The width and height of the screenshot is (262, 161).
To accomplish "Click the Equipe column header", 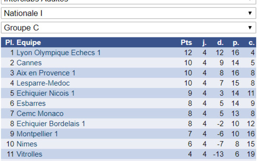I will tap(29, 43).
